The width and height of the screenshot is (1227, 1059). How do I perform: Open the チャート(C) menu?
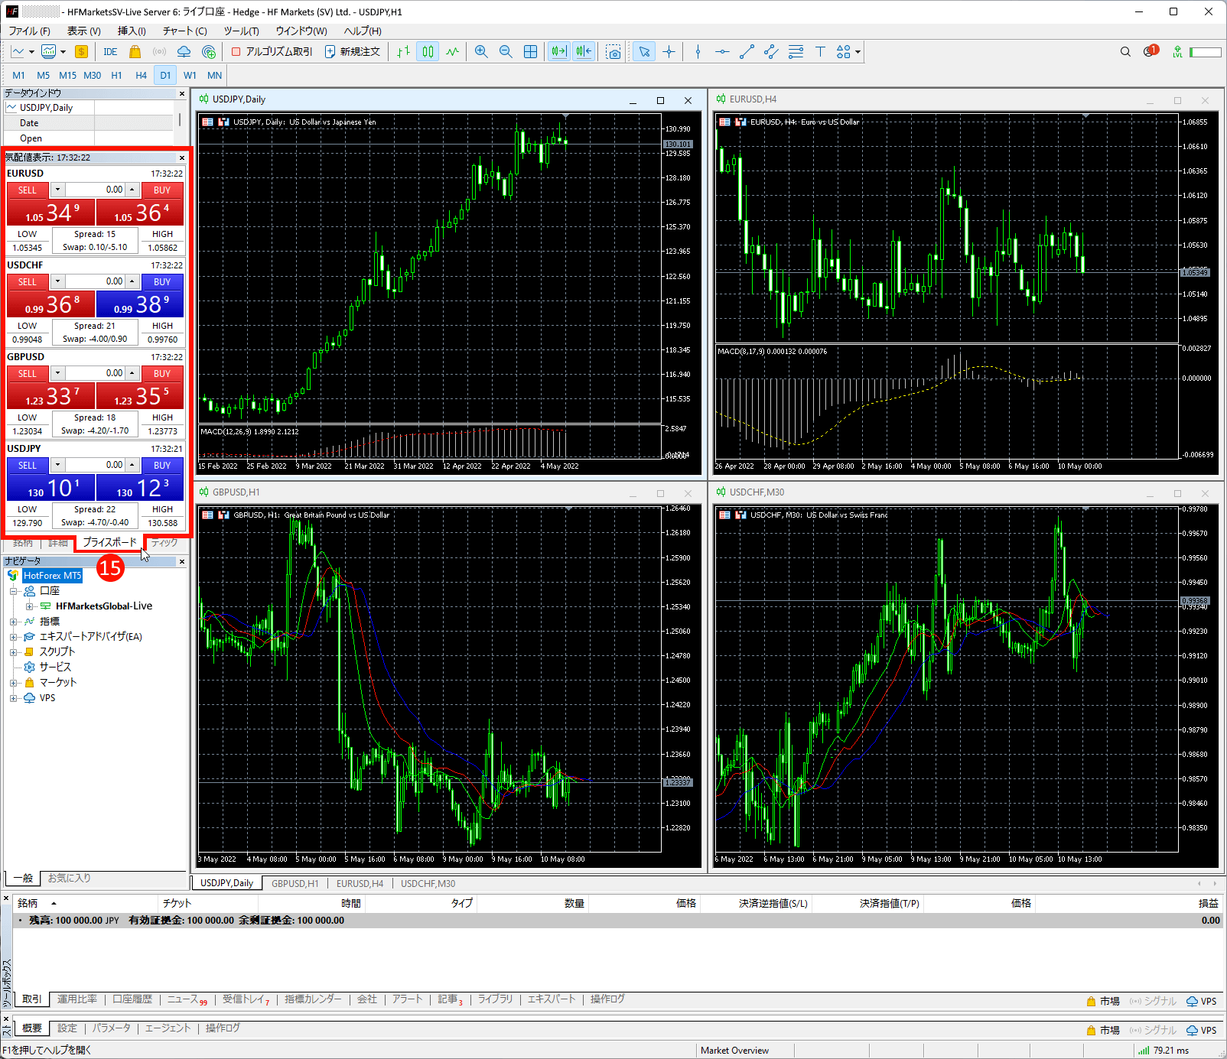(184, 31)
